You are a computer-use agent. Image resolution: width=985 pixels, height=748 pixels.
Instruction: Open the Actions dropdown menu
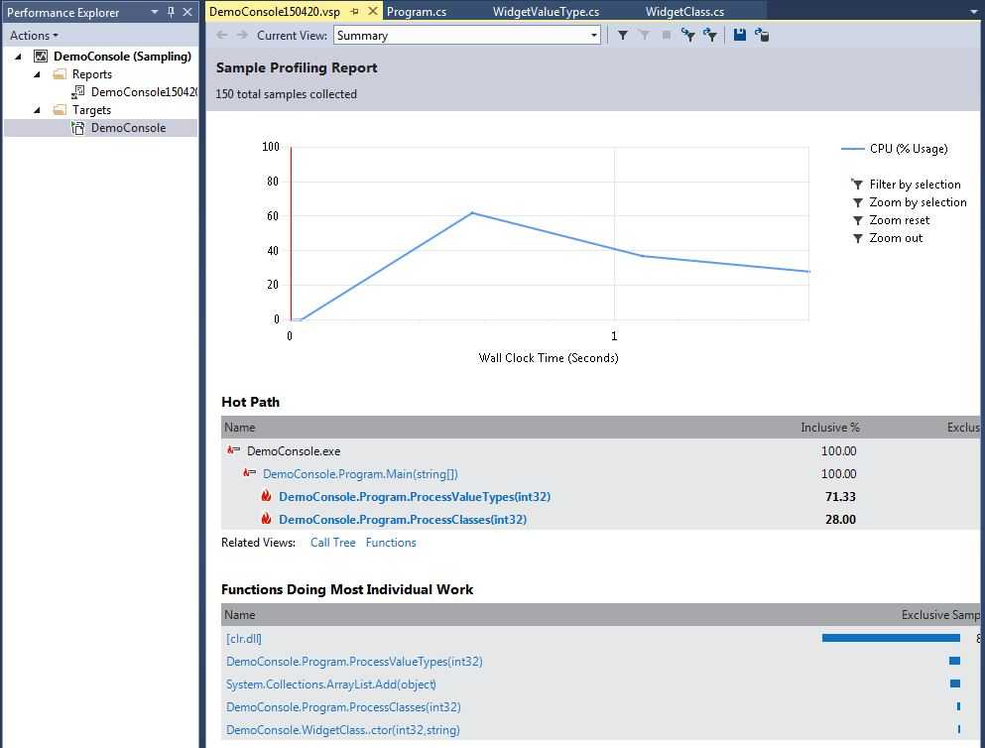click(x=34, y=36)
